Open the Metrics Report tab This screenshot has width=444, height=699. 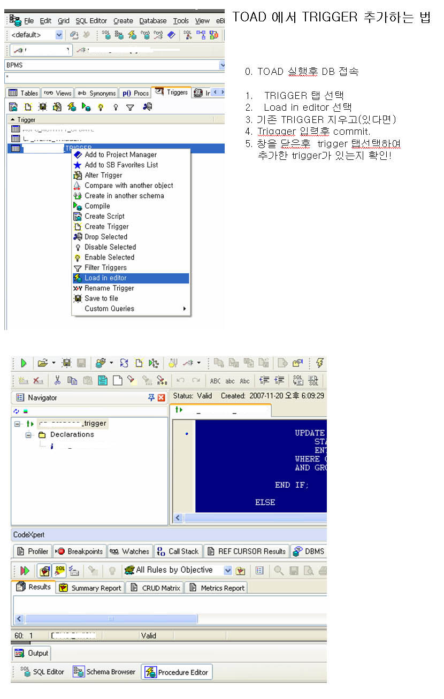216,588
